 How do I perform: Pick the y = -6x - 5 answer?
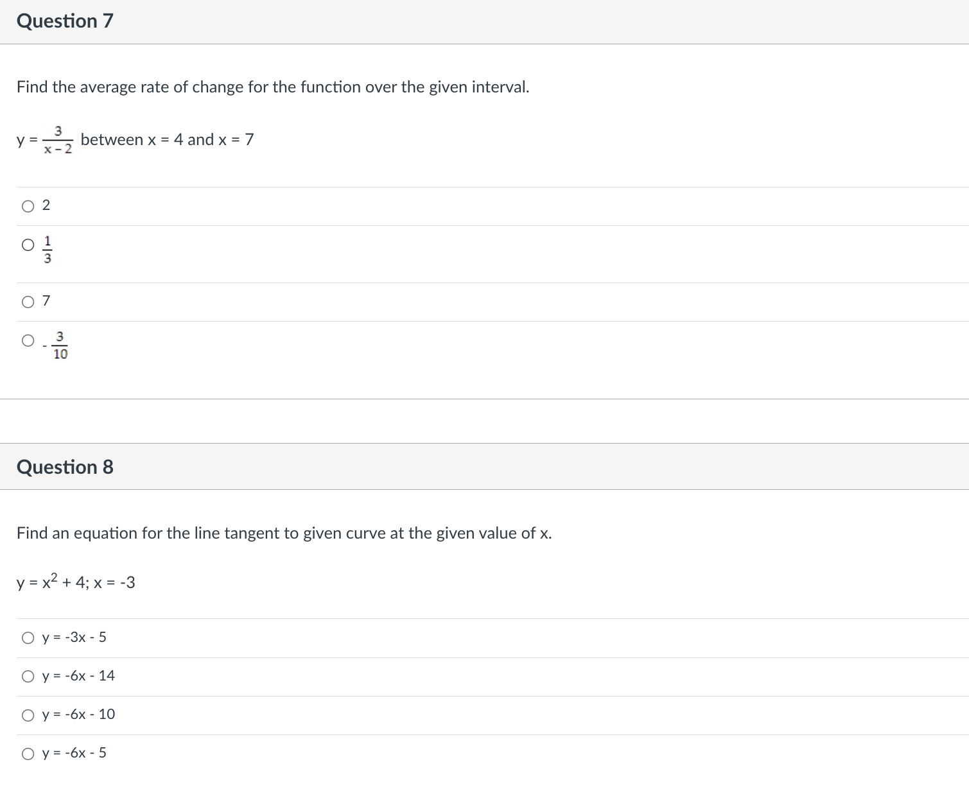28,752
